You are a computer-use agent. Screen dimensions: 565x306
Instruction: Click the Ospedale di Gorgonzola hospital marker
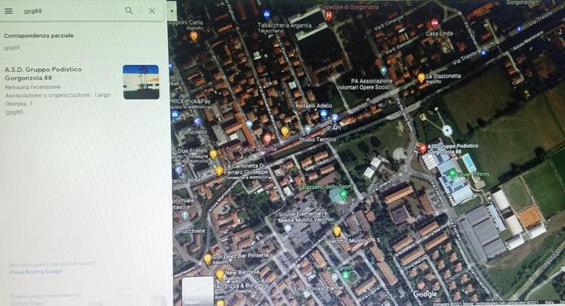pos(328,15)
